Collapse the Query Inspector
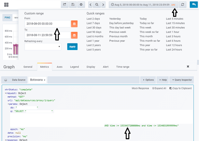The image size is (199, 141). [x=182, y=80]
